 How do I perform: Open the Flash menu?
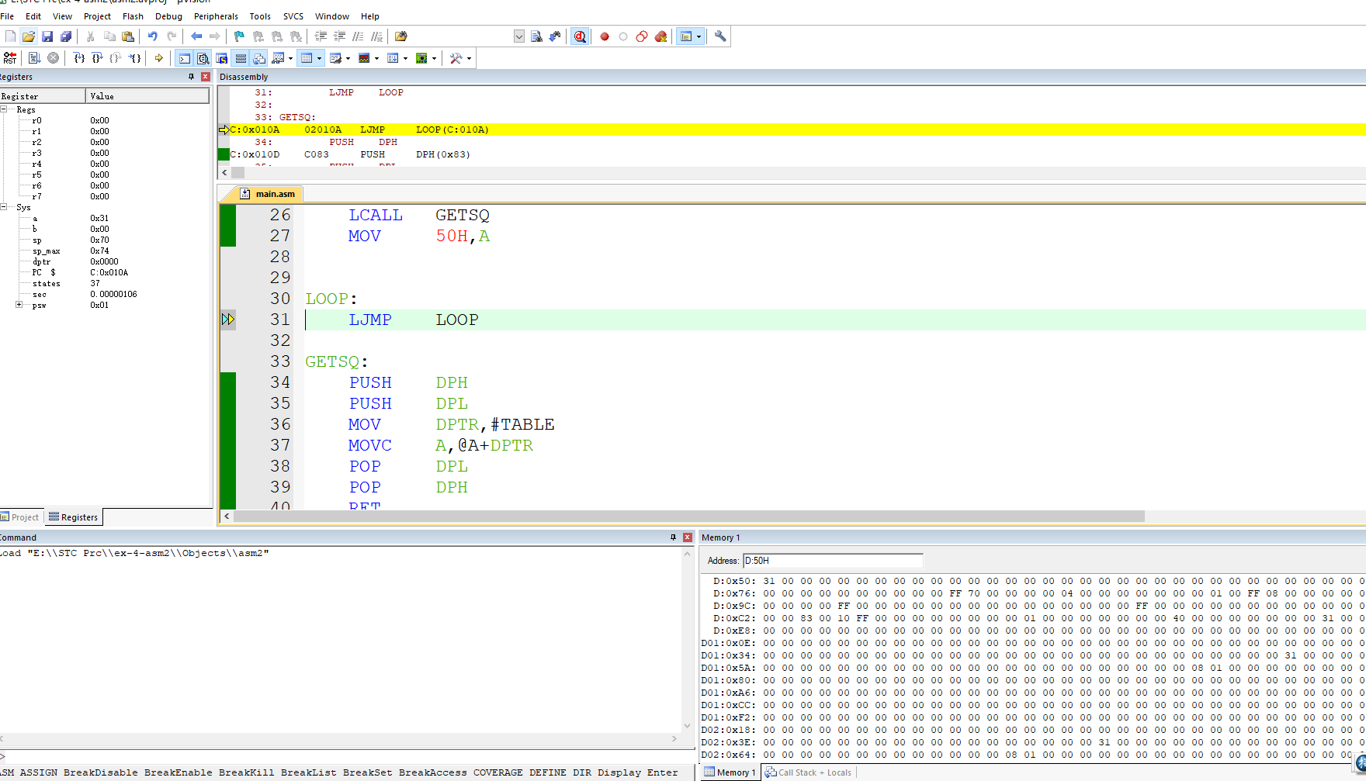coord(133,16)
